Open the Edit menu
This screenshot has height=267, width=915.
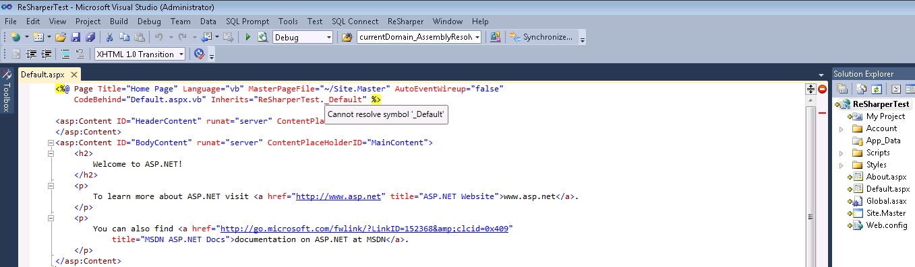tap(33, 22)
